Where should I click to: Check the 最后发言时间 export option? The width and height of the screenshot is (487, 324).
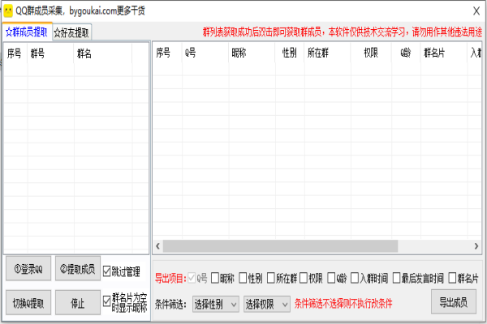pos(398,279)
